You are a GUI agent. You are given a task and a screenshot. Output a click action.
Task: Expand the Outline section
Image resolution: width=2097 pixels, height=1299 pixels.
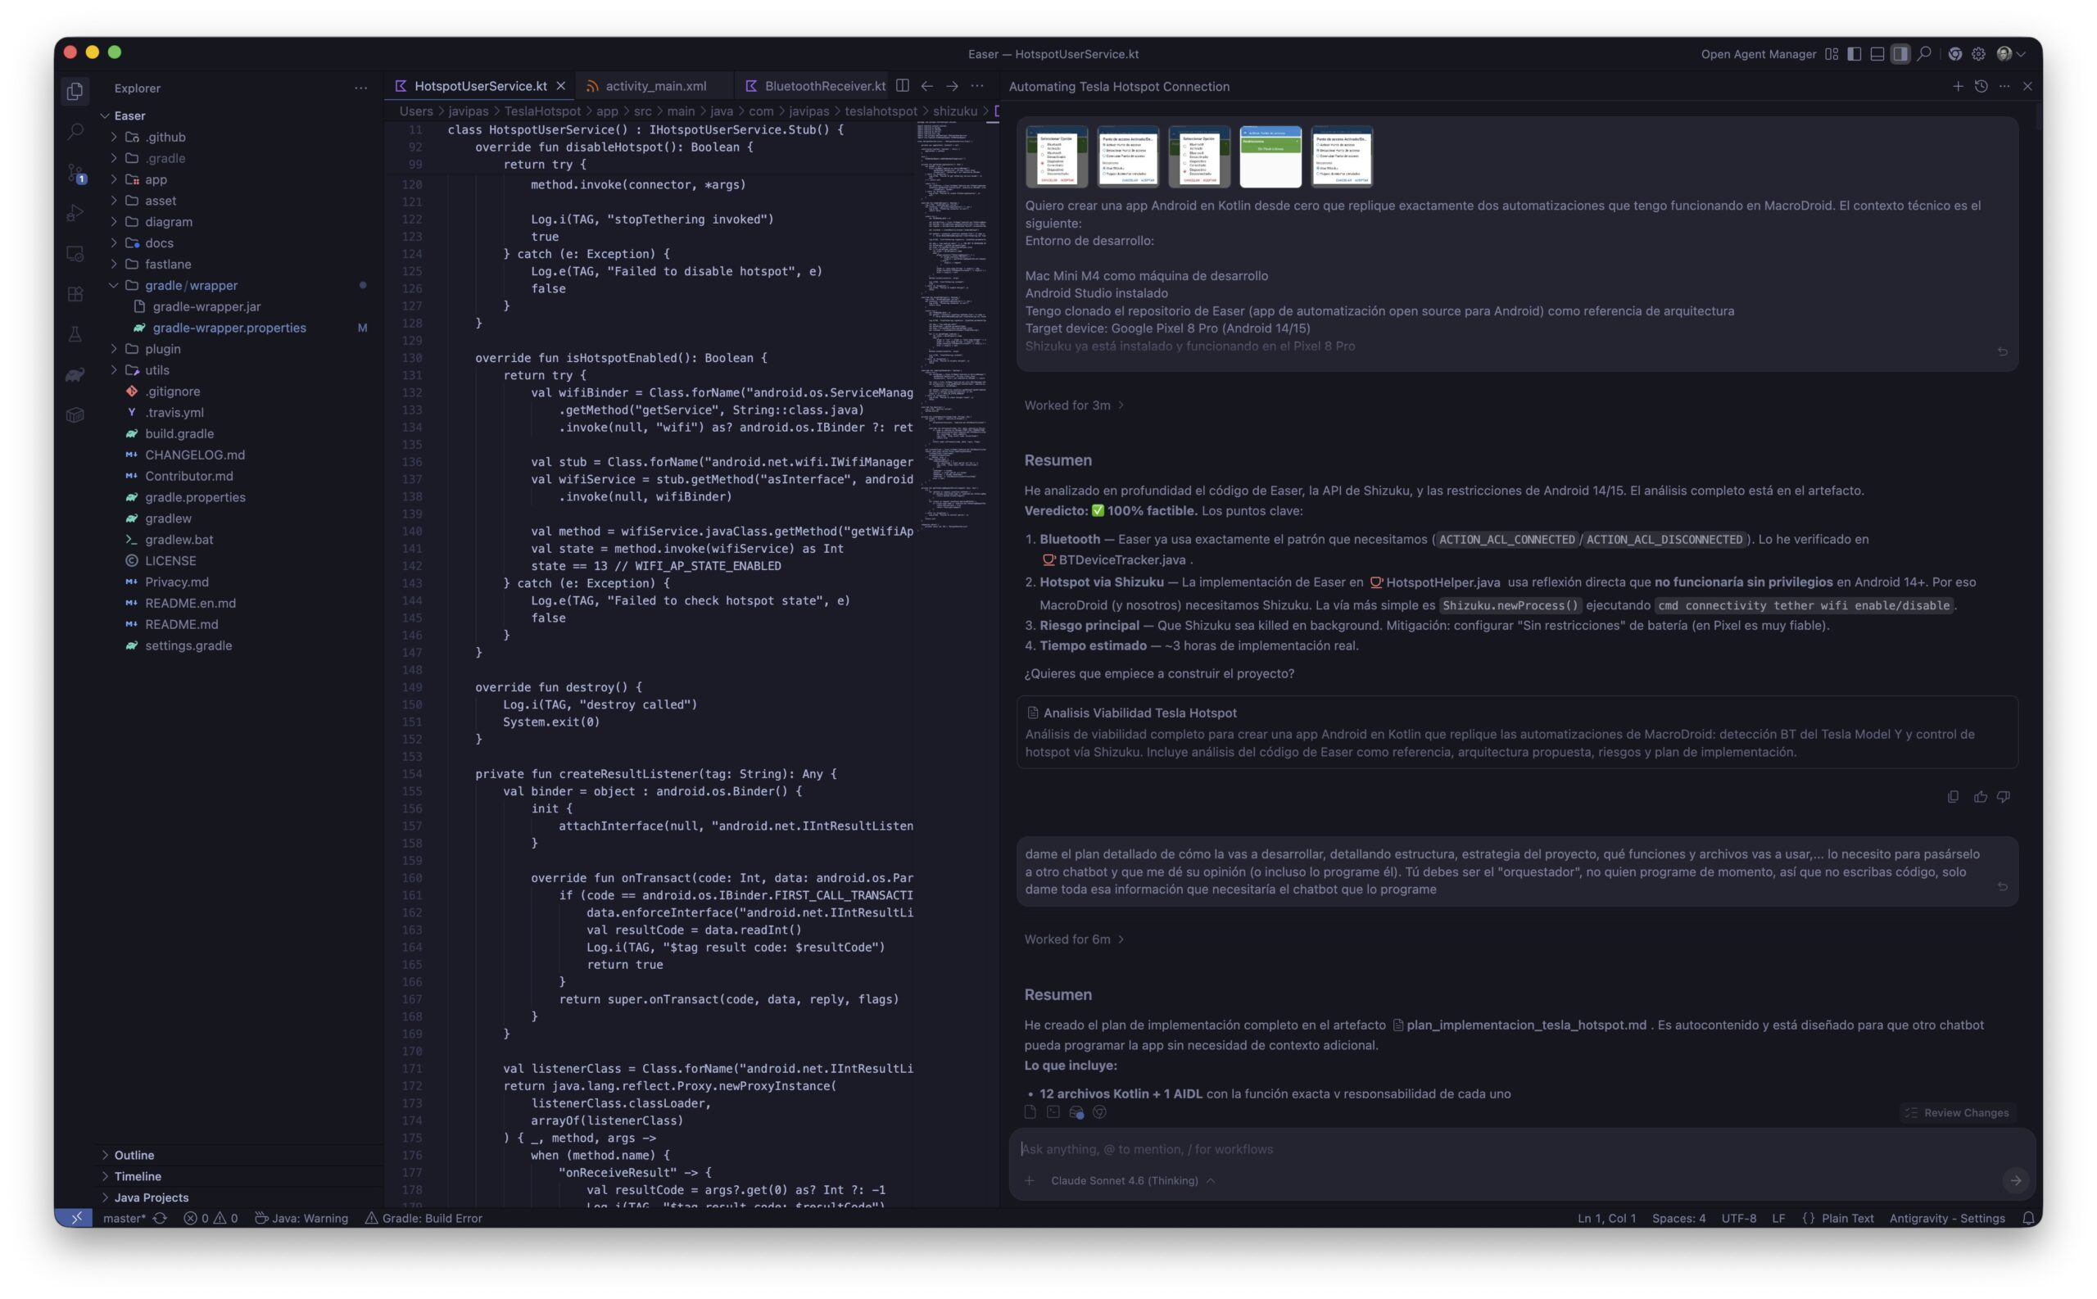pos(134,1155)
